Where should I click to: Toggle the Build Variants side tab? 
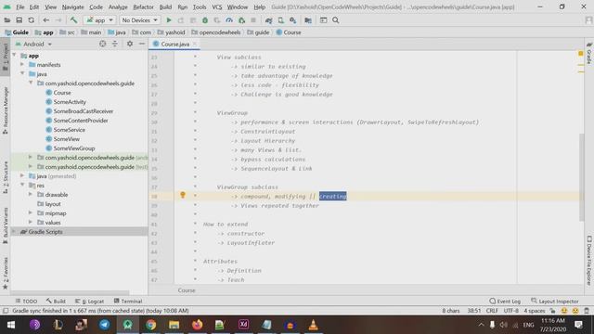(6, 225)
